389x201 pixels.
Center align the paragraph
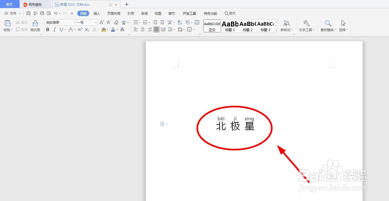(143, 29)
